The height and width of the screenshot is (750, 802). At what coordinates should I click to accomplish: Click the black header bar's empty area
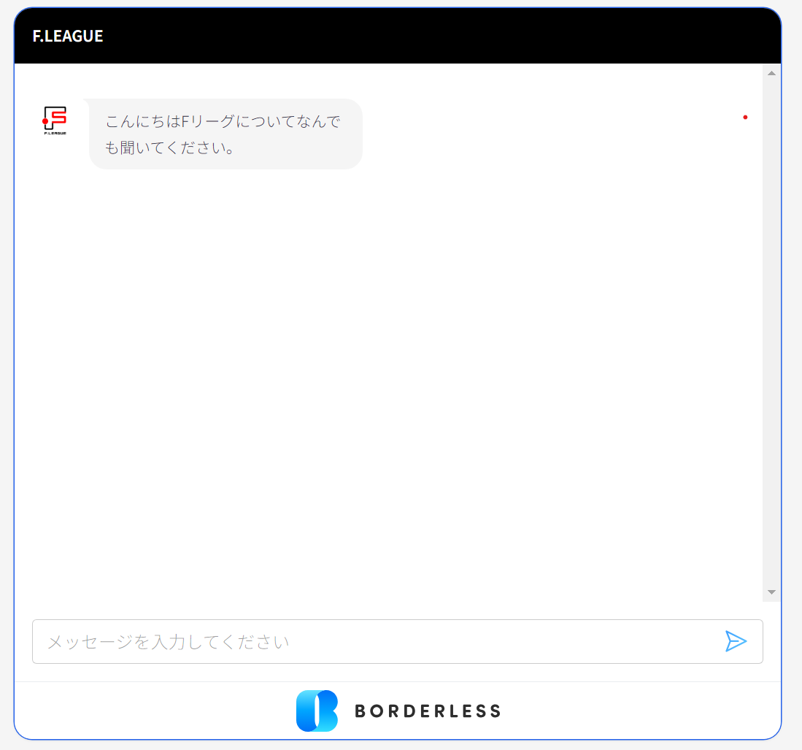tap(438, 36)
